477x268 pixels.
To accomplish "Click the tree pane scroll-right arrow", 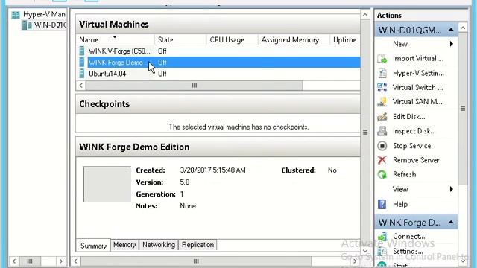I will click(x=61, y=261).
